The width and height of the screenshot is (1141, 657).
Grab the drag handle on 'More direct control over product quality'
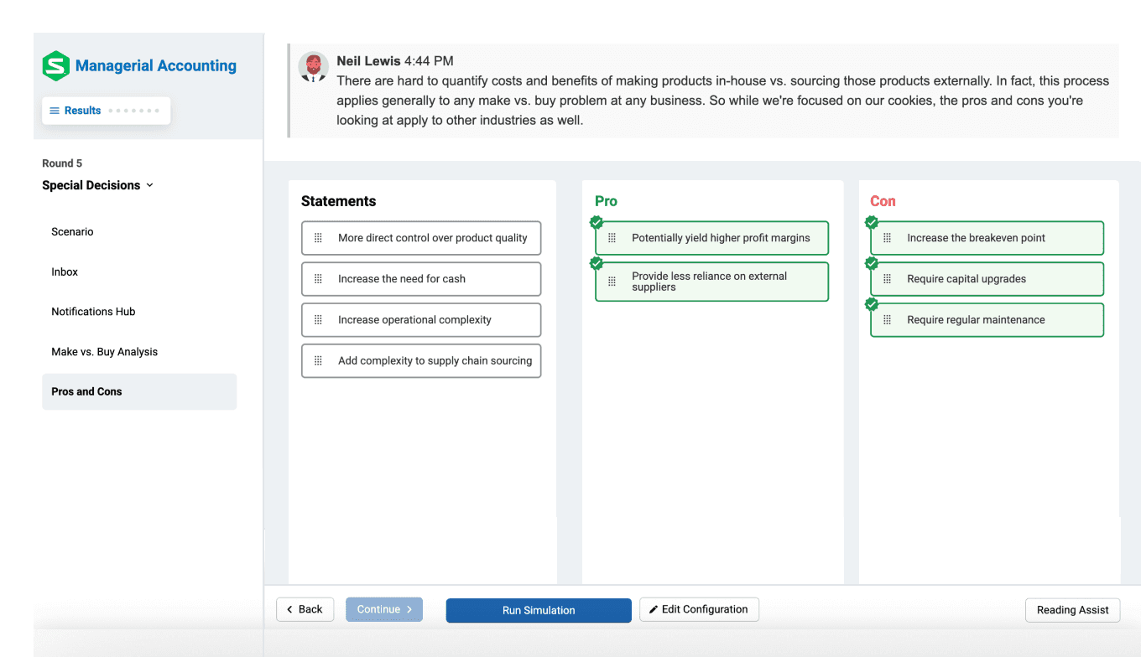[x=318, y=238]
